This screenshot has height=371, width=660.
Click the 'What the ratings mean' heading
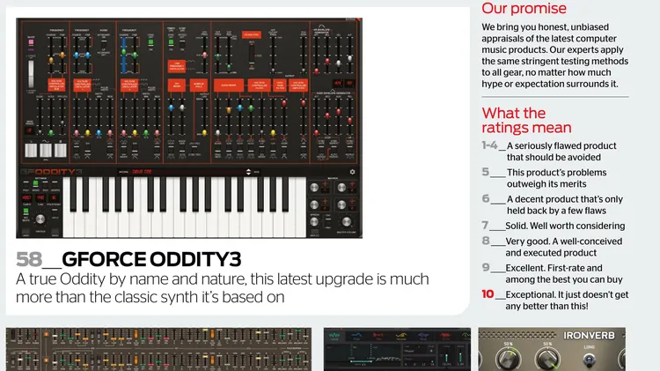pos(526,120)
